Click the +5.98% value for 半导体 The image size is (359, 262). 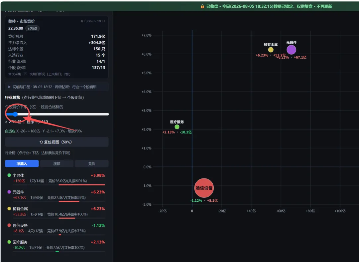pyautogui.click(x=98, y=175)
